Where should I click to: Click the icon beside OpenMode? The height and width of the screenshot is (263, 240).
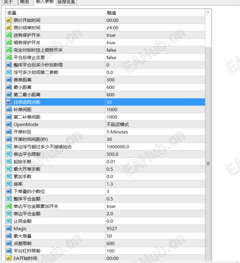pos(9,124)
